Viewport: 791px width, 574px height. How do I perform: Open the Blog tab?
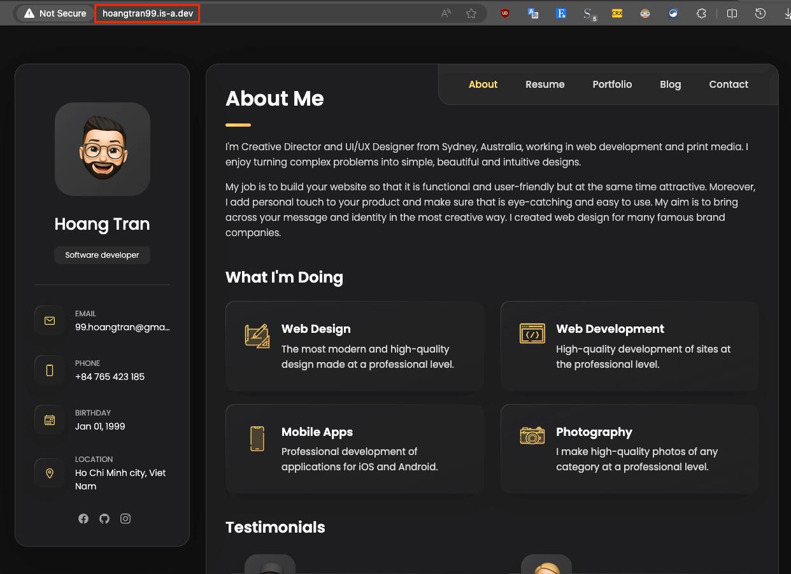click(x=671, y=84)
